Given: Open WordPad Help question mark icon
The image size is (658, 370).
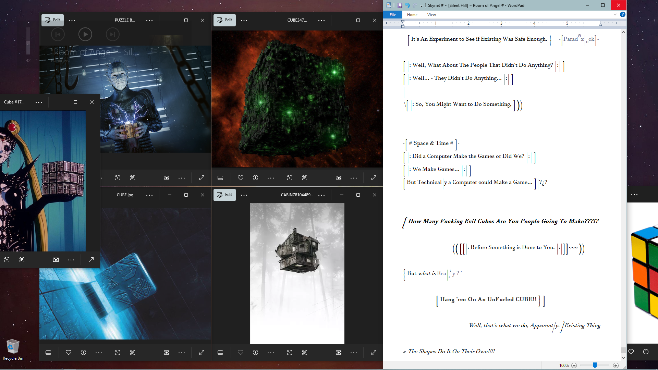Looking at the screenshot, I should coord(623,14).
